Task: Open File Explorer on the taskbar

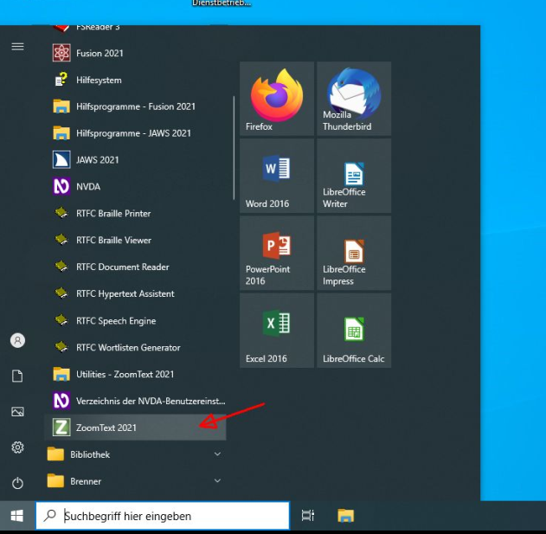Action: [345, 516]
